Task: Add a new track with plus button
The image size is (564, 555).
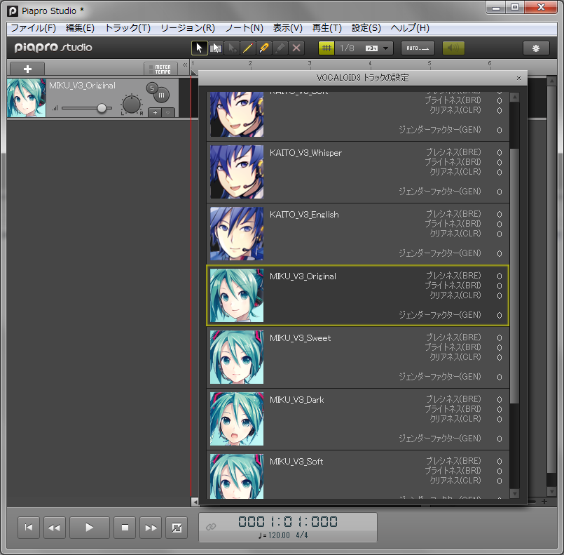Action: 27,69
